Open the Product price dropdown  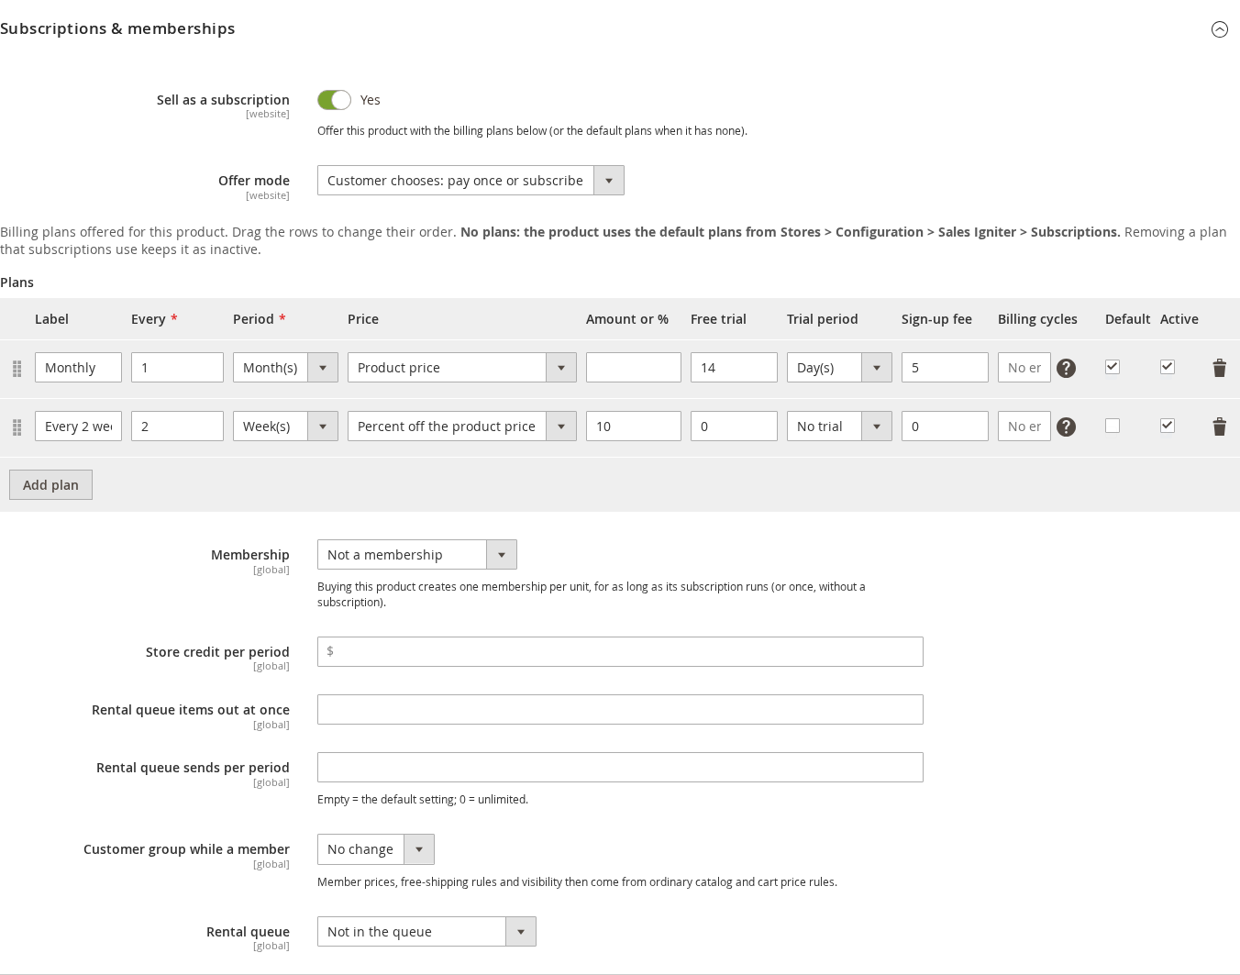pyautogui.click(x=461, y=368)
